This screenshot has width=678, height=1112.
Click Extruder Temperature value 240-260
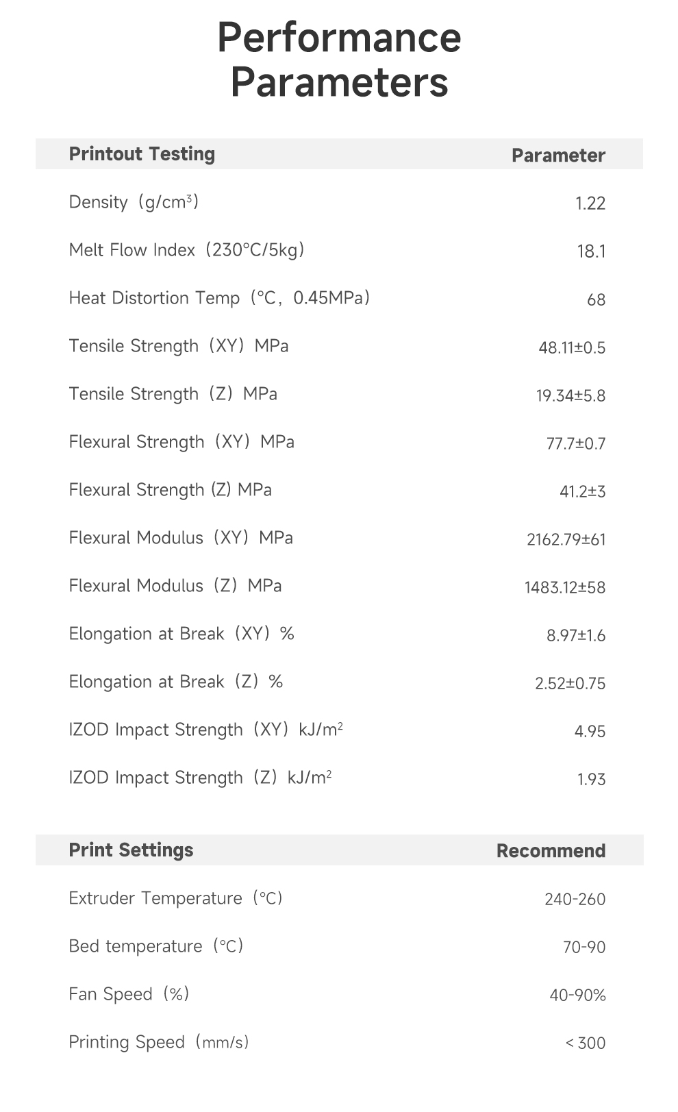[x=575, y=899]
